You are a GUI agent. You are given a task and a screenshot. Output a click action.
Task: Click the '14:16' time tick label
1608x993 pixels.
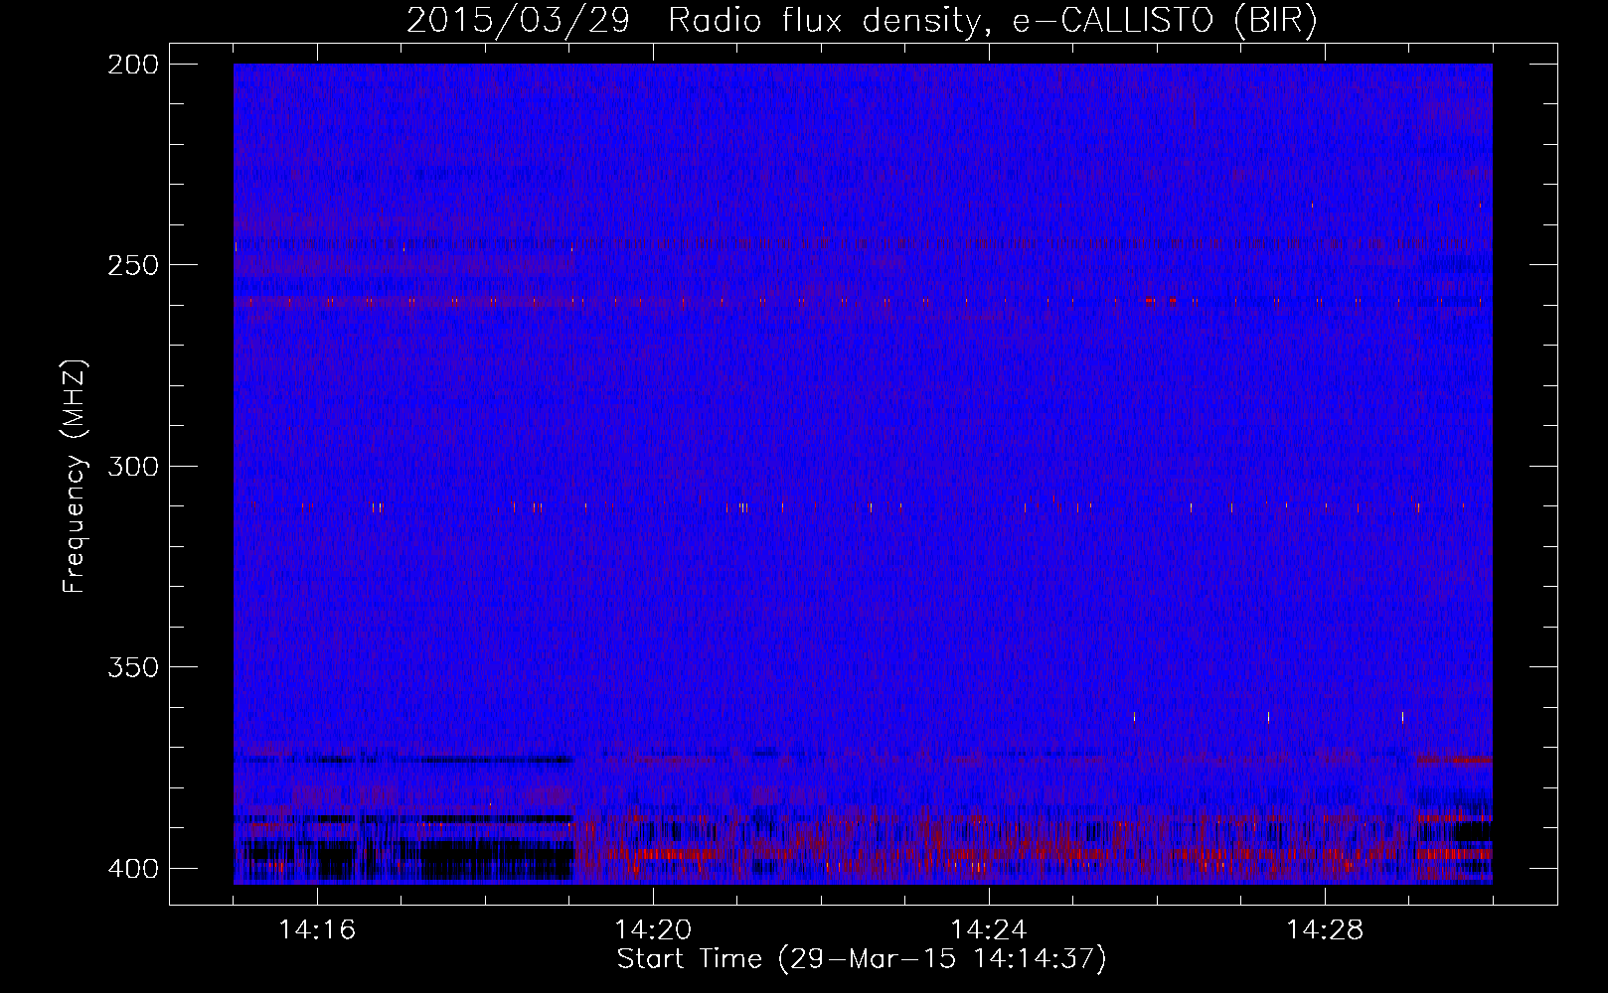pos(317,930)
